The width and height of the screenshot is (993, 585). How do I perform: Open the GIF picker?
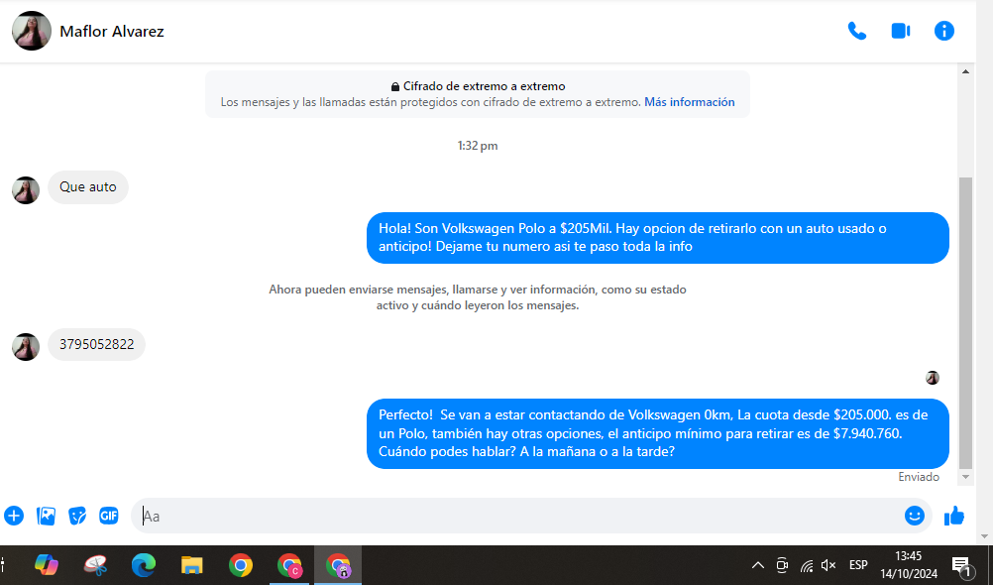[109, 516]
